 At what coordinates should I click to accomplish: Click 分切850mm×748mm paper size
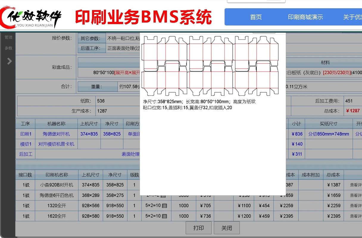pyautogui.click(x=329, y=134)
